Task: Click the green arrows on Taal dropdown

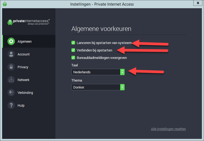Action: coord(122,72)
